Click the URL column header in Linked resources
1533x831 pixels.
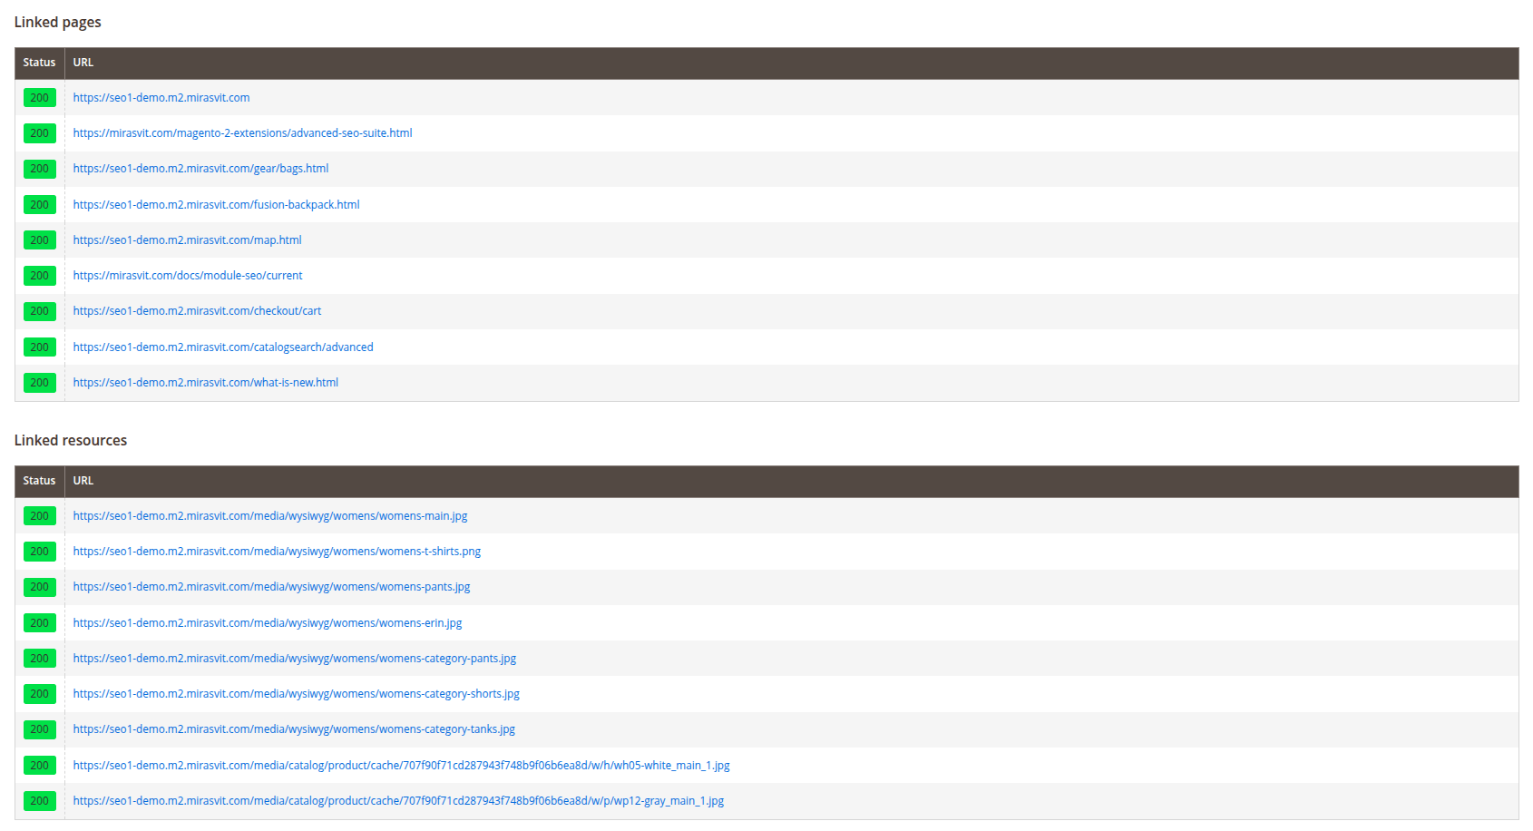83,481
